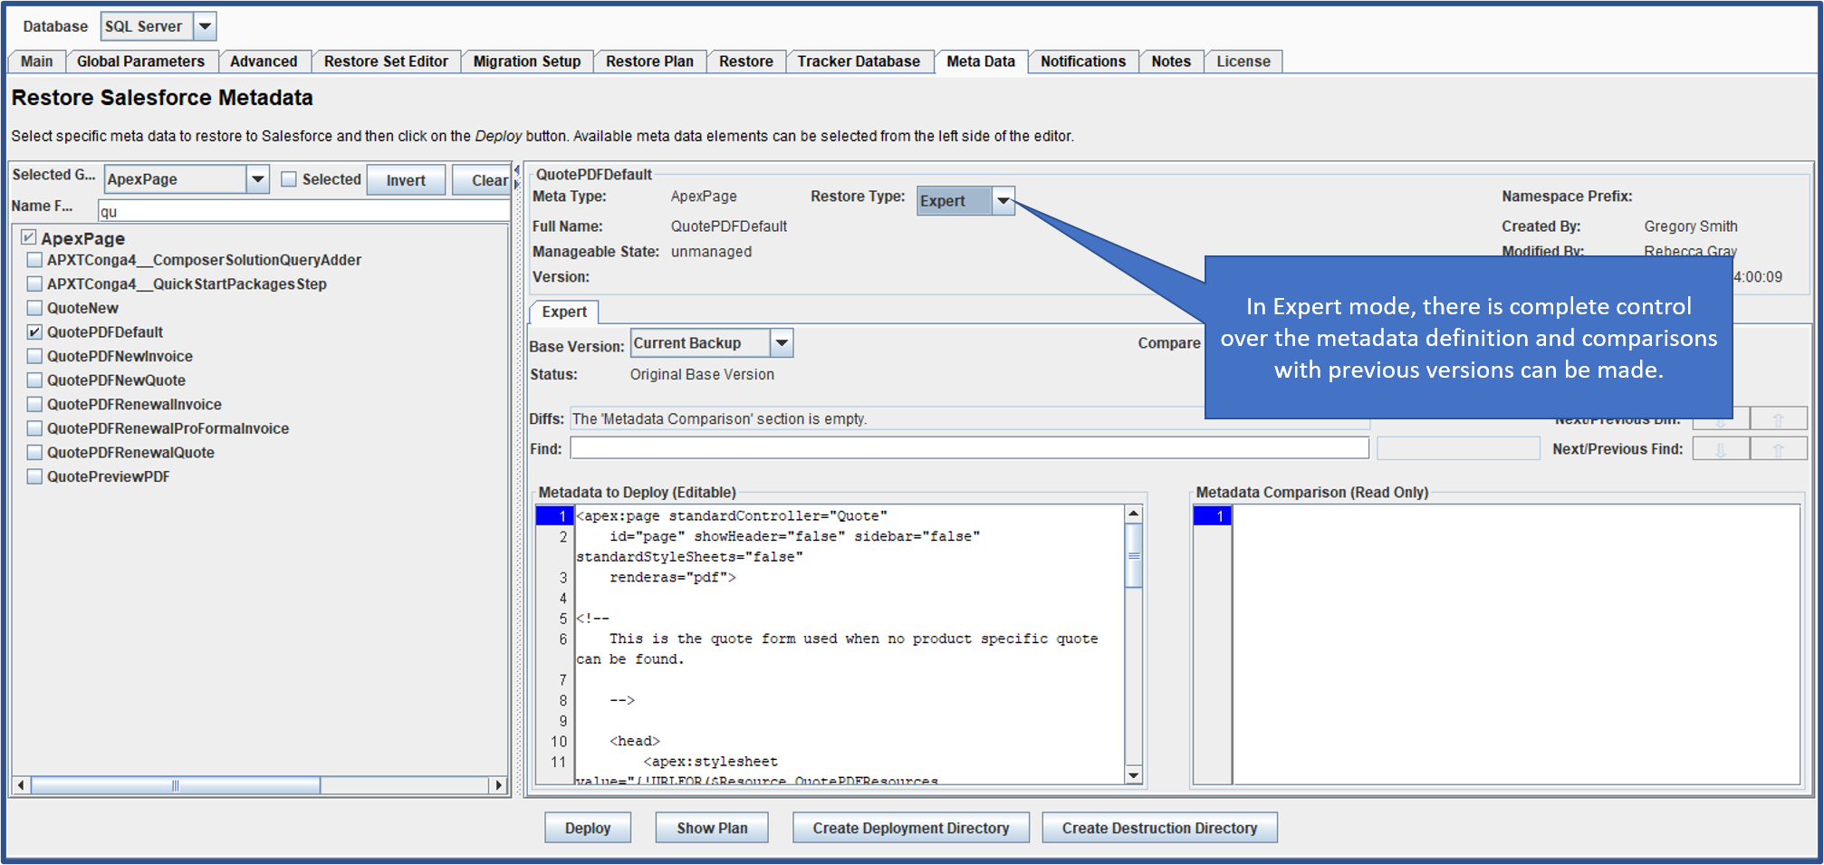Uncheck the QuotePDFDefault checkbox

(x=34, y=332)
